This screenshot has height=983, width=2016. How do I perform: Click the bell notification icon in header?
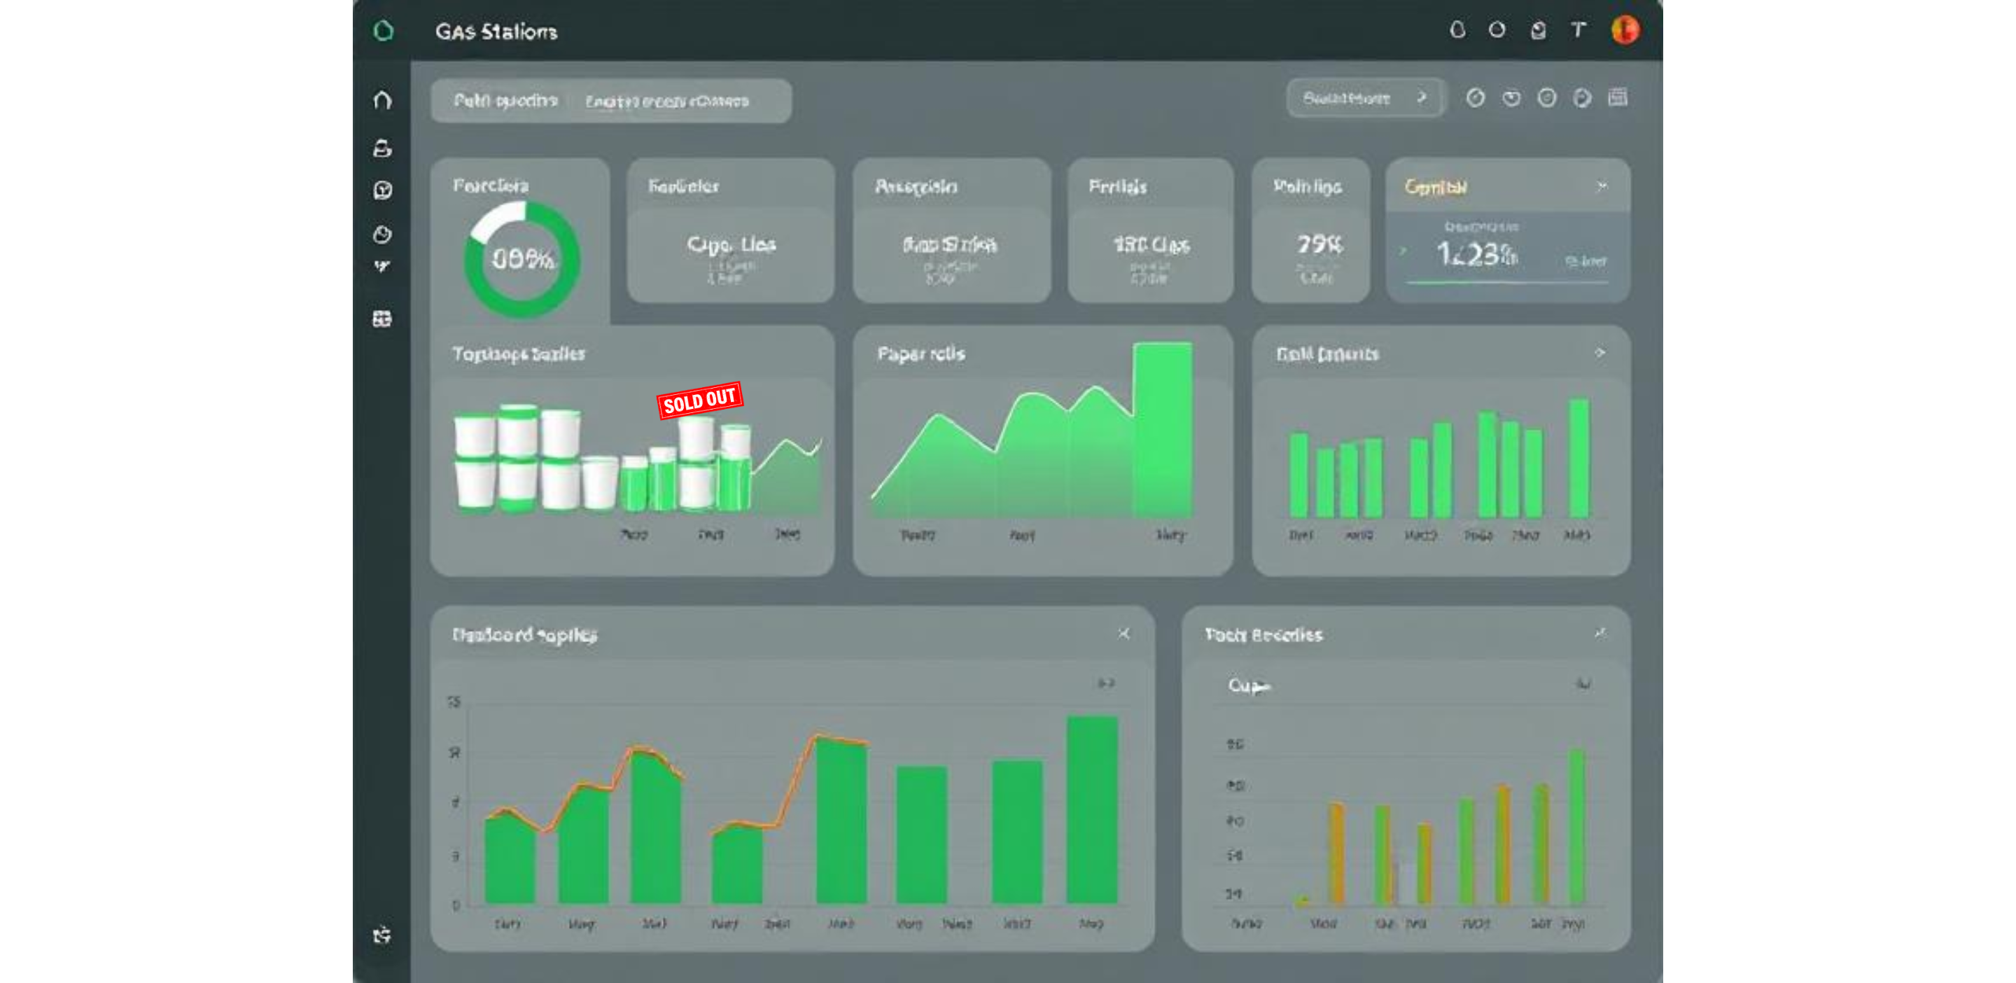pyautogui.click(x=1457, y=29)
